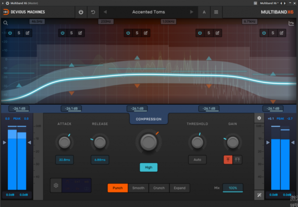298x207 pixels.
Task: Click the magic wand icon
Action: coord(259,195)
